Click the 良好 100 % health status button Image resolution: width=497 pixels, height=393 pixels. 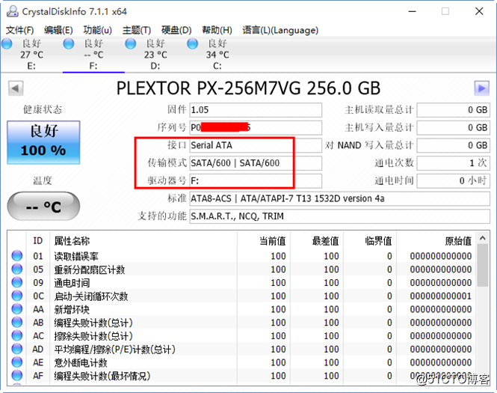point(43,142)
